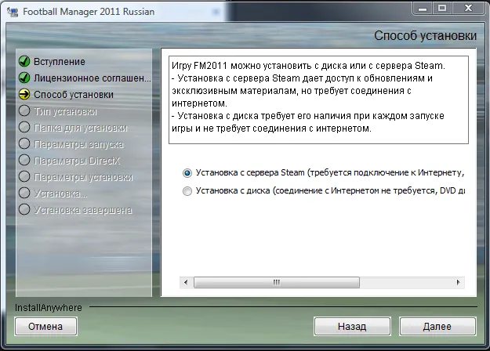Click the Далее button

coord(437,327)
